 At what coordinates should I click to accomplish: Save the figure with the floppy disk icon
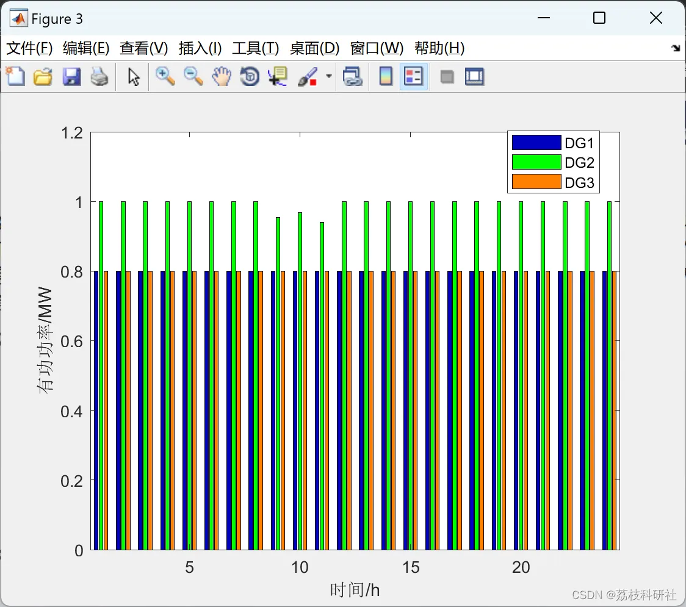[x=71, y=77]
